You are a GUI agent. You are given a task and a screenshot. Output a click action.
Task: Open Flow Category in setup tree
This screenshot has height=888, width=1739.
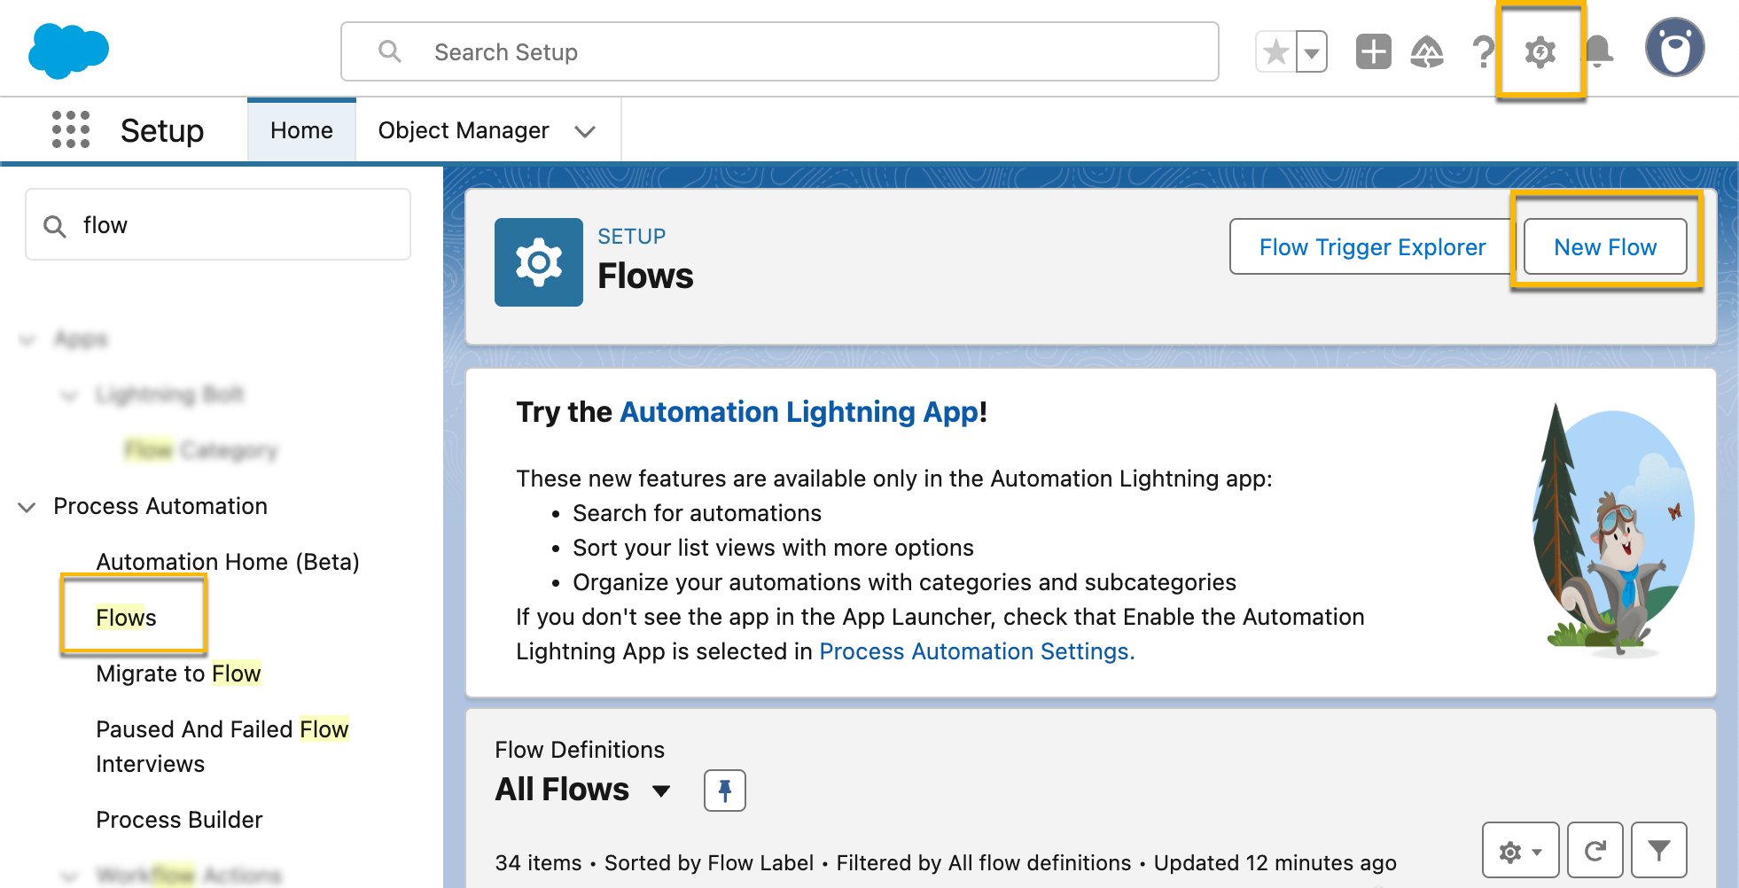click(201, 450)
